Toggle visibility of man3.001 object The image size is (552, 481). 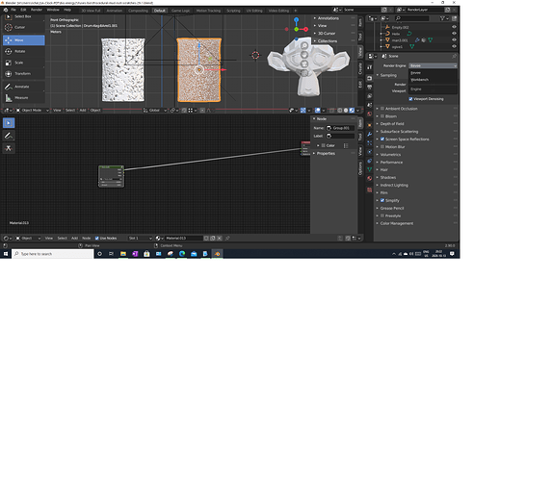click(454, 40)
